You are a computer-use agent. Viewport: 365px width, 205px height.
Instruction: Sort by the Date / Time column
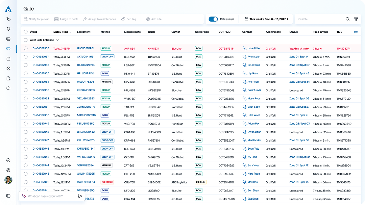click(x=62, y=32)
